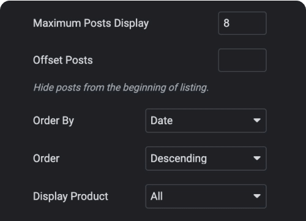Open the Display Product dropdown
The height and width of the screenshot is (221, 306).
(206, 197)
